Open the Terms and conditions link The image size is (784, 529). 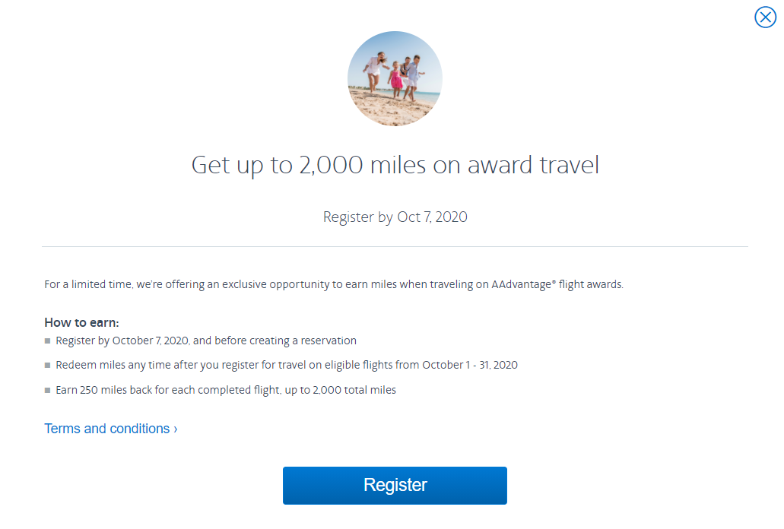pos(107,429)
